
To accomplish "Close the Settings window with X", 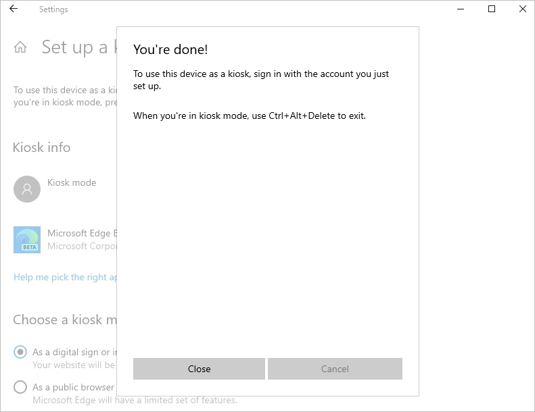I will (522, 9).
